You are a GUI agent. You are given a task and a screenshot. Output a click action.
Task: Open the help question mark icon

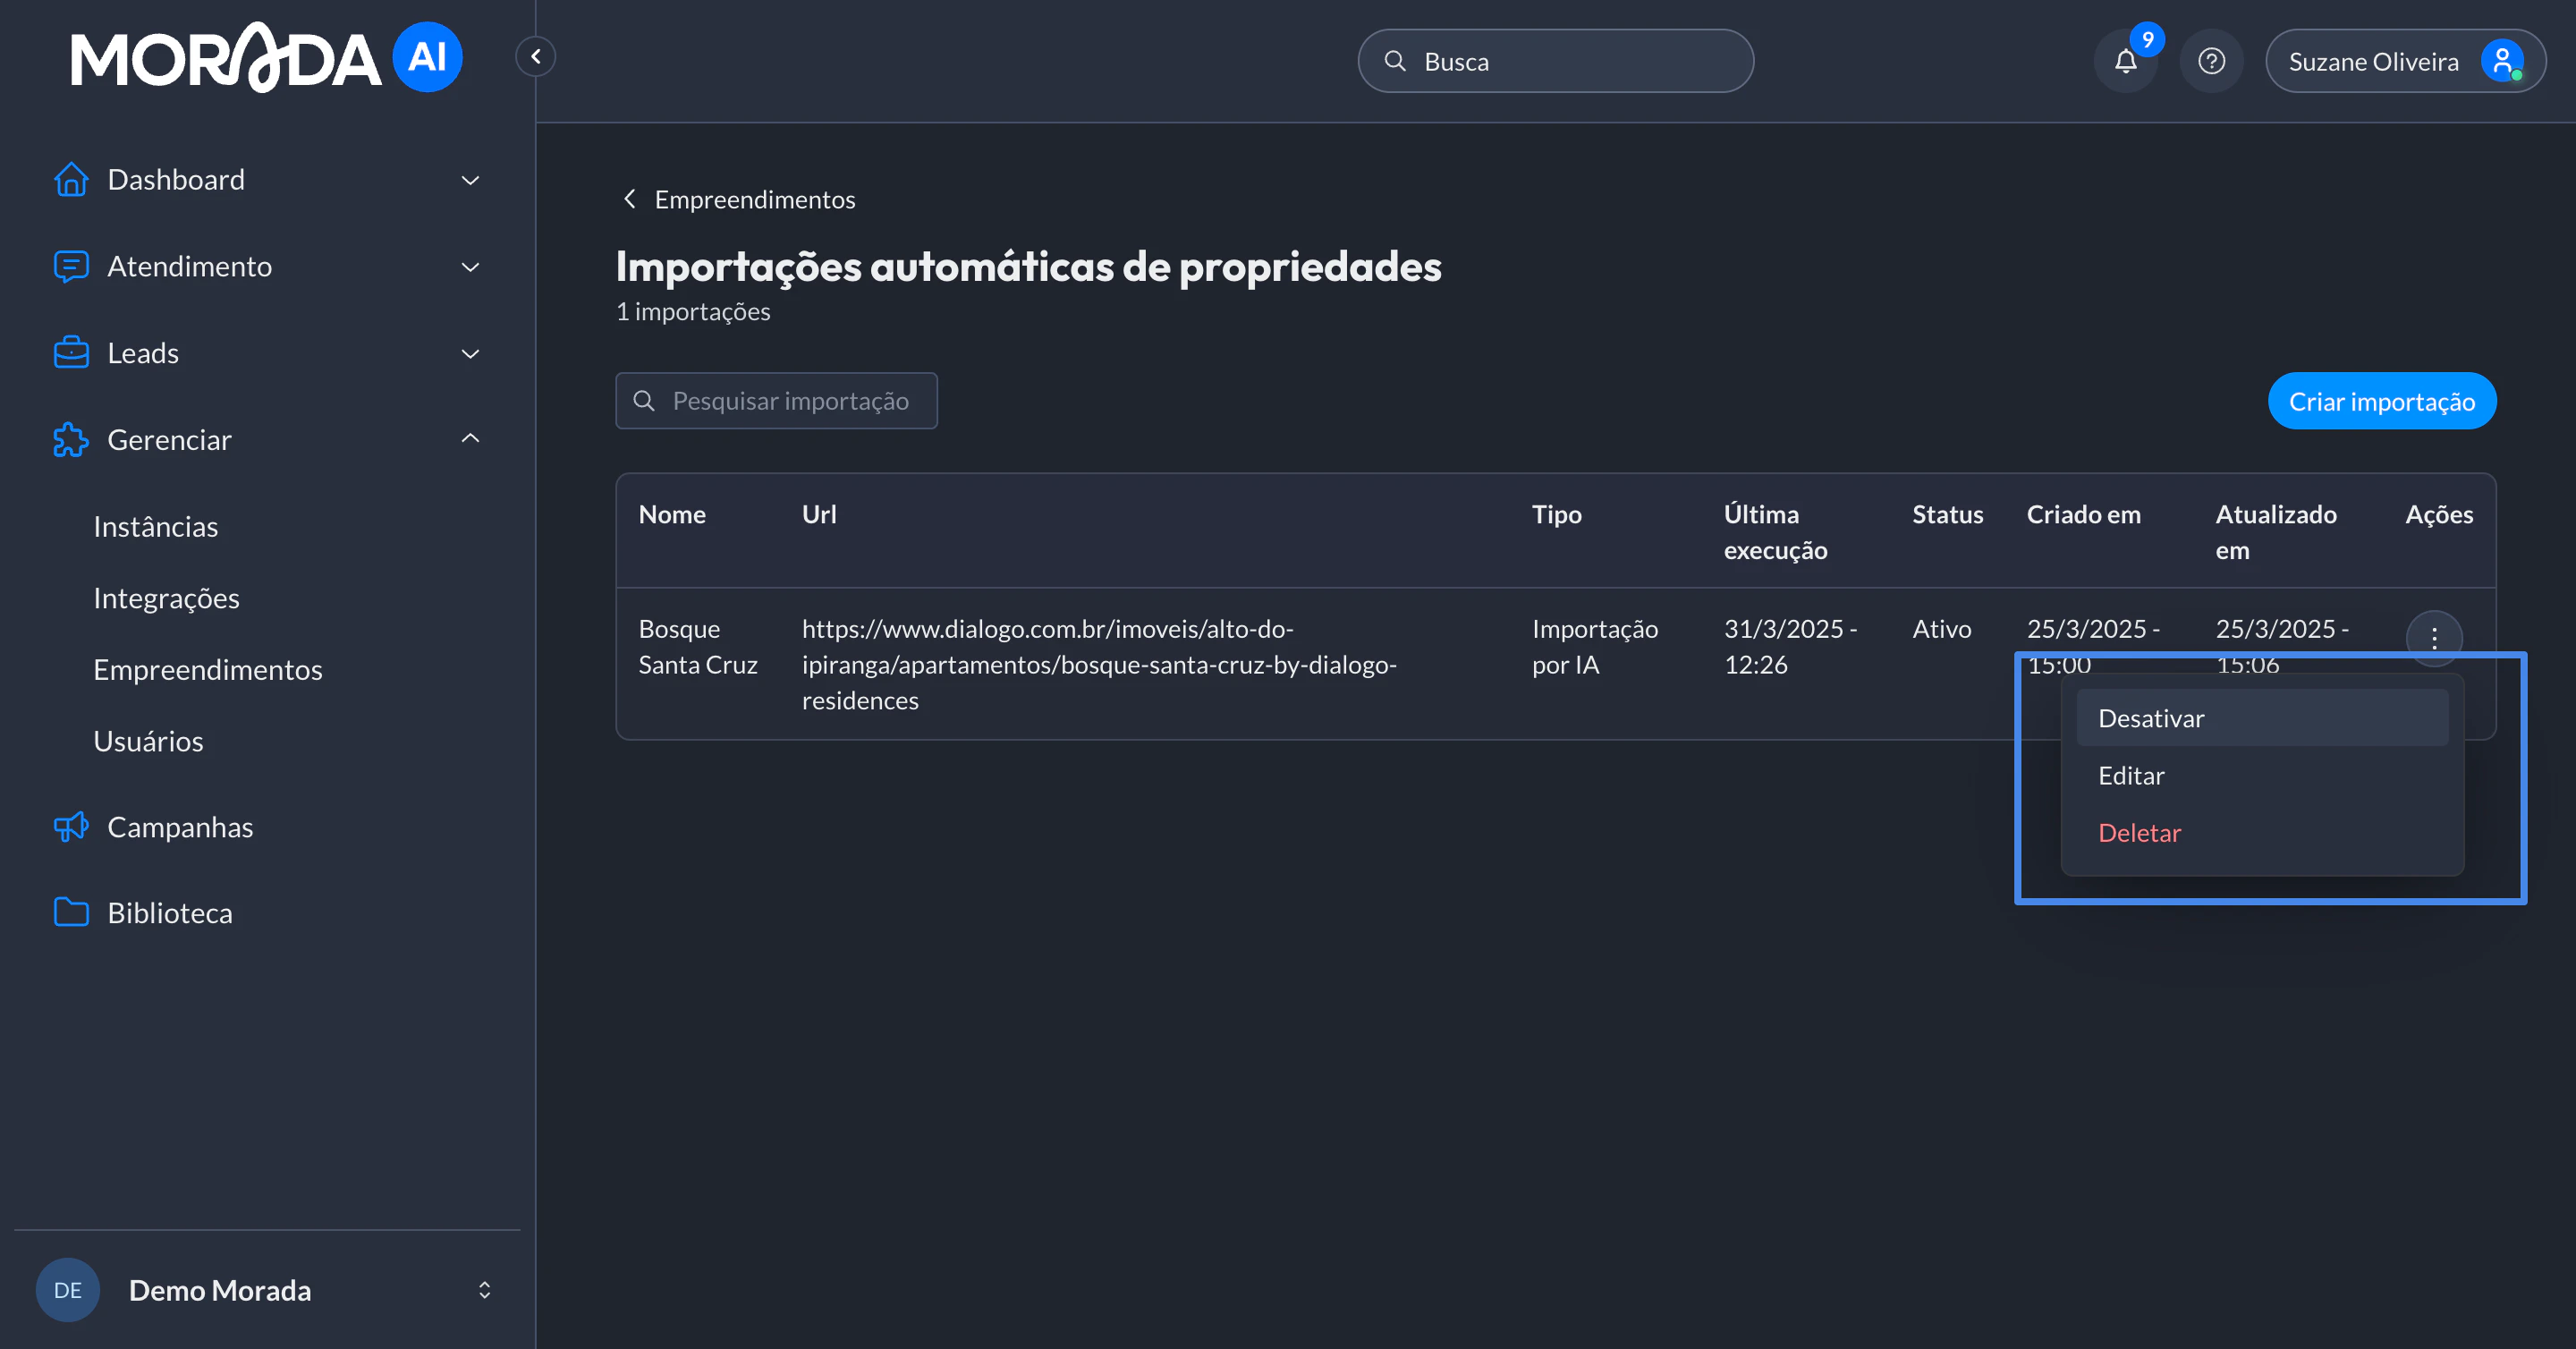[x=2211, y=61]
